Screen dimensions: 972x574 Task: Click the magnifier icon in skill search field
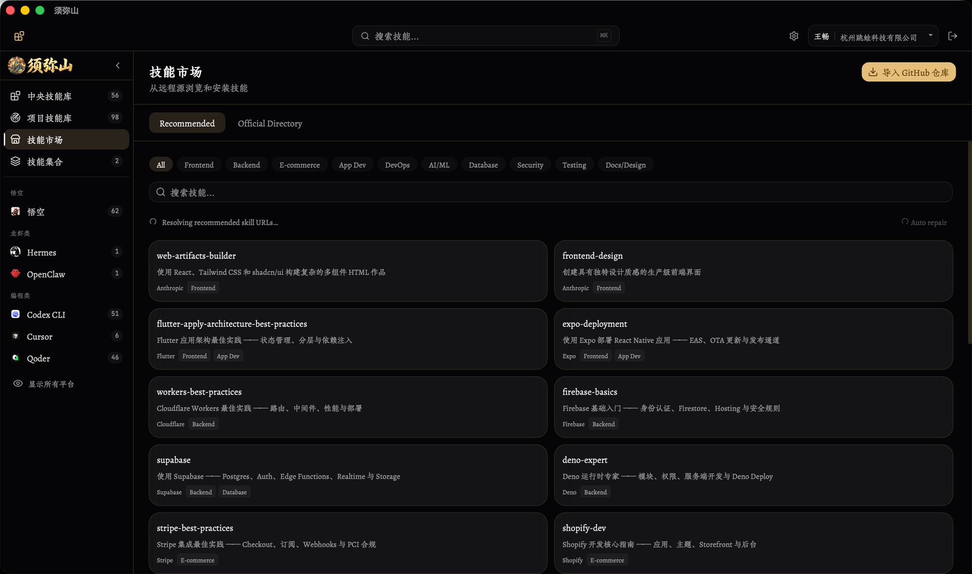pyautogui.click(x=161, y=192)
